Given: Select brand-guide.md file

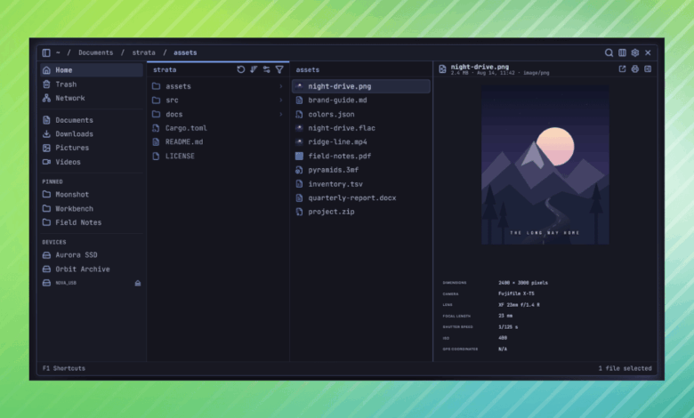Looking at the screenshot, I should pyautogui.click(x=360, y=100).
